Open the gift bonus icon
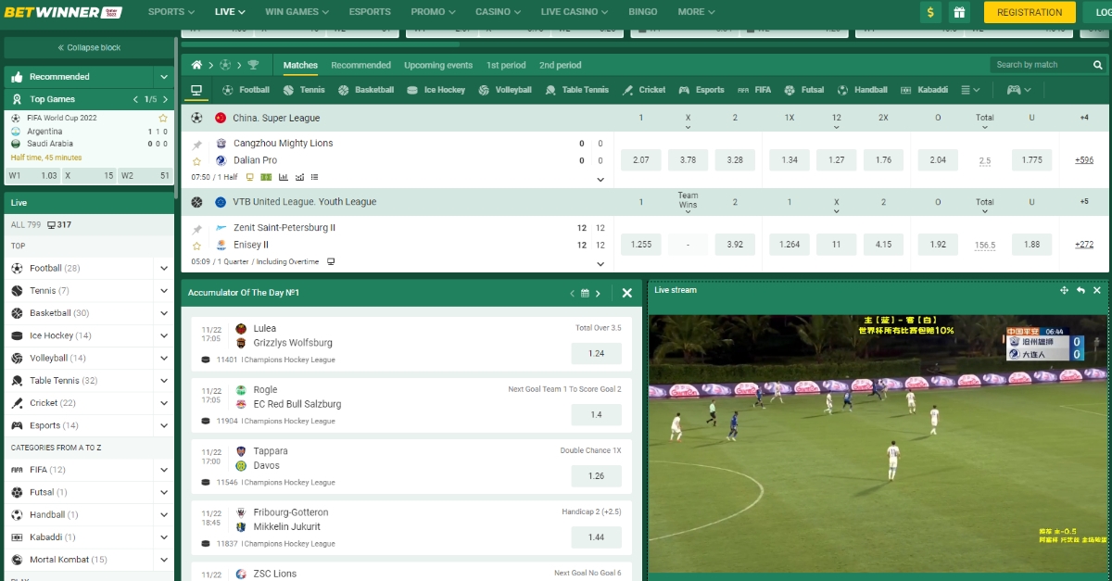 959,12
